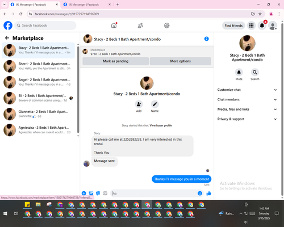Expand Privacy & support section

247,119
